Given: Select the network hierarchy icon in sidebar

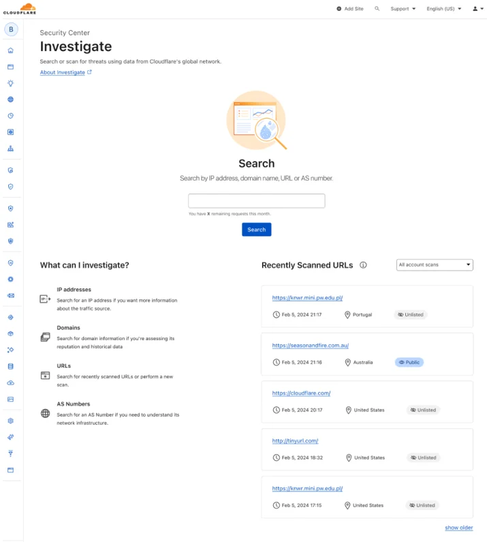Looking at the screenshot, I should [11, 149].
